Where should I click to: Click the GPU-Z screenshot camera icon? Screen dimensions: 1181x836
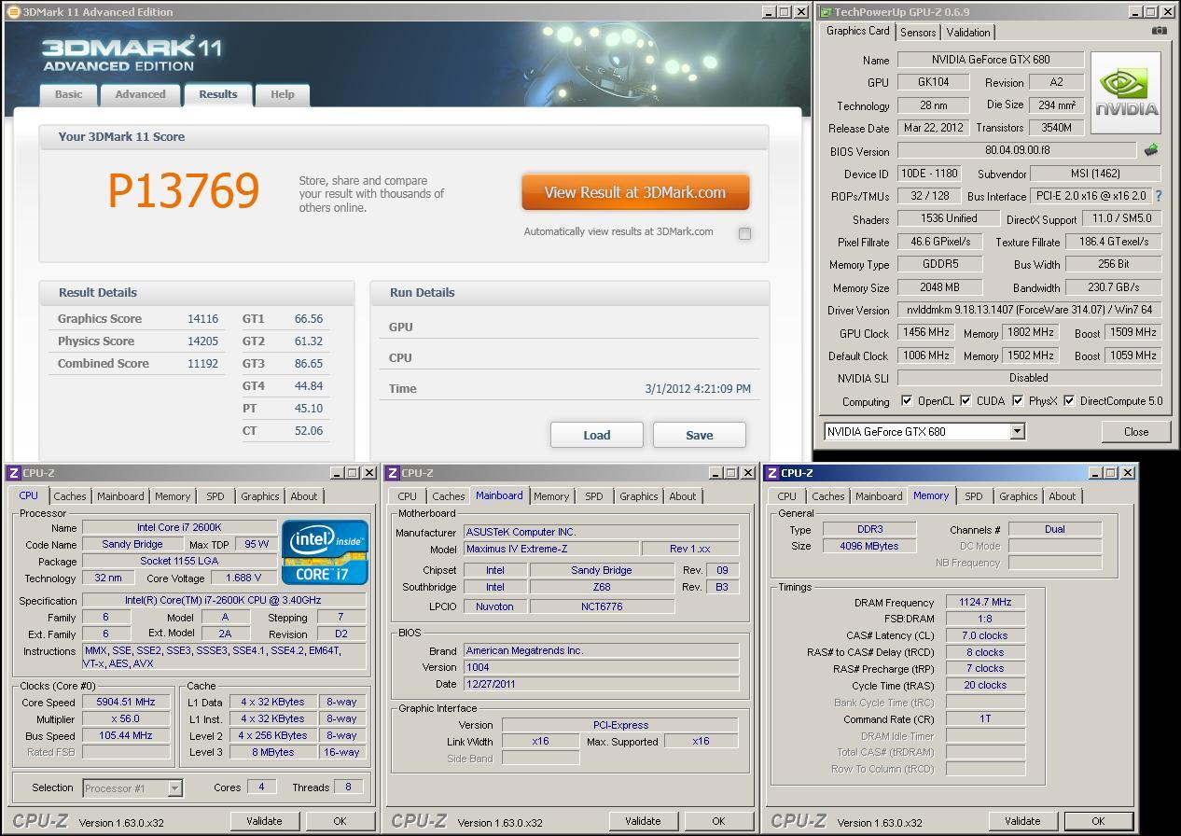click(x=1159, y=31)
